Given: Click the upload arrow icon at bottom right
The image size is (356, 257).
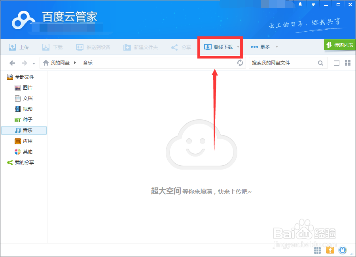Looking at the screenshot, I should [x=330, y=250].
